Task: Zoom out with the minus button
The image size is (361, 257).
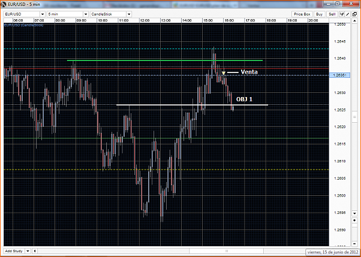Action: pyautogui.click(x=354, y=243)
